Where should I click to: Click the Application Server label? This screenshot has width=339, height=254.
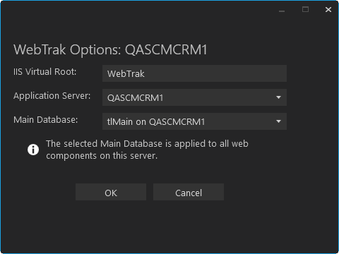(x=52, y=96)
